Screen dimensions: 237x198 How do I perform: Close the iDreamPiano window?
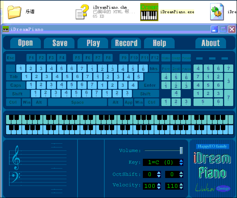point(232,29)
